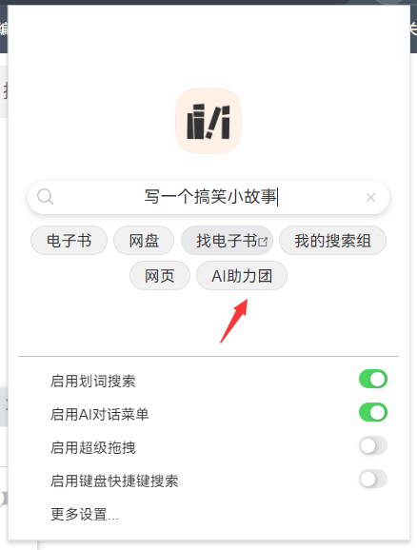
Task: Focus the search box containing 写一个搞笑小故事
Action: (208, 197)
